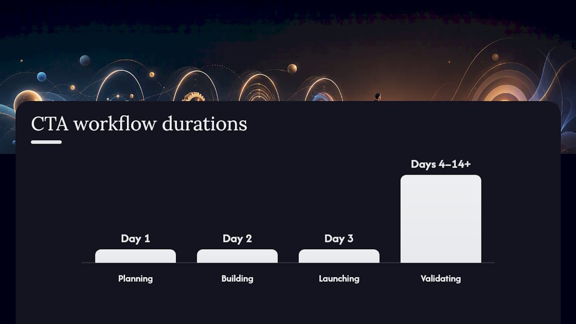576x324 pixels.
Task: Click the golden gear icon in banner
Action: (194, 97)
